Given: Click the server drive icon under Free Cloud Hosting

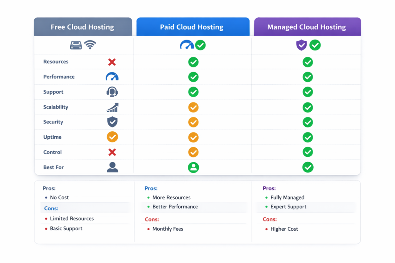Looking at the screenshot, I should pos(76,45).
